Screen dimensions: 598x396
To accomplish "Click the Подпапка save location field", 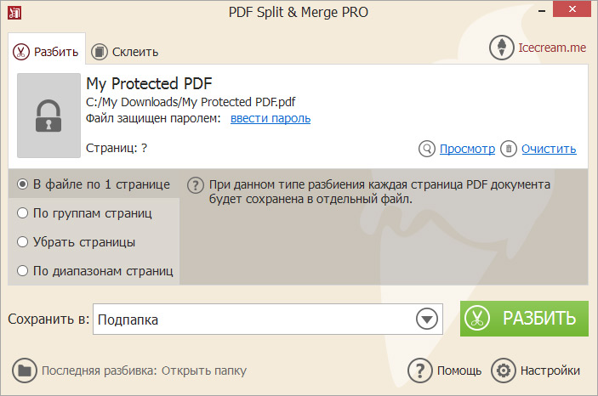I will coord(268,319).
